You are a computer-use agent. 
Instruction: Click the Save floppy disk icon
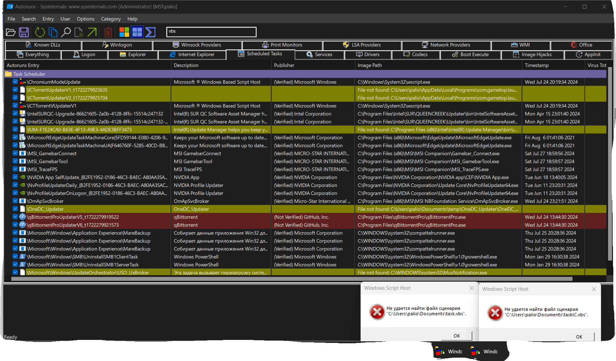24,32
